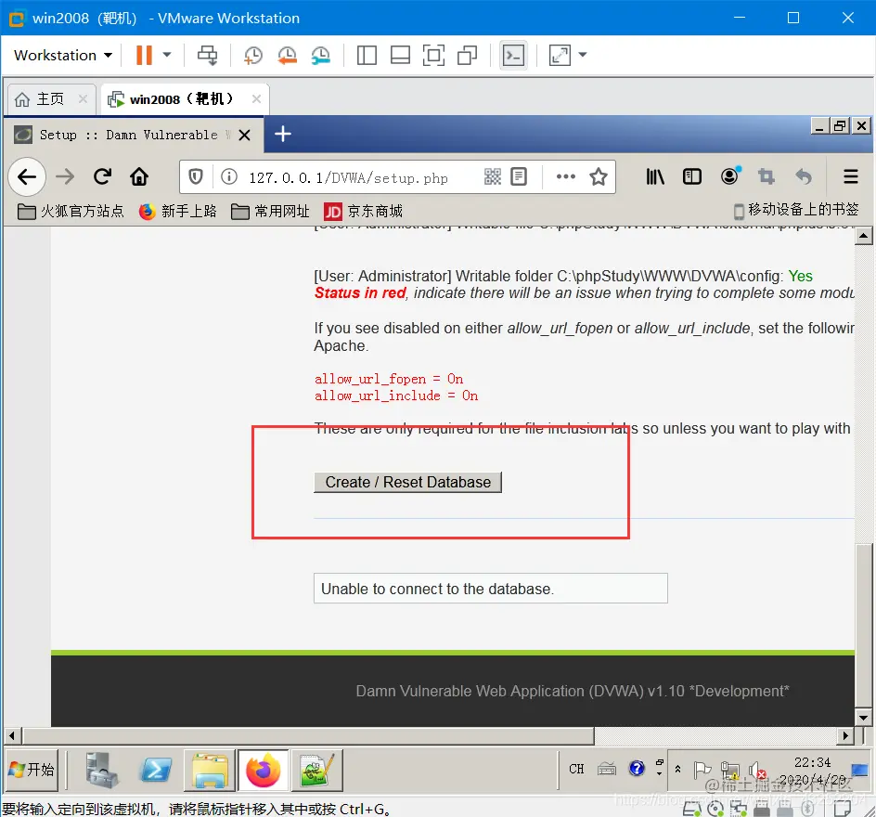Open the VMware console view button

[513, 56]
